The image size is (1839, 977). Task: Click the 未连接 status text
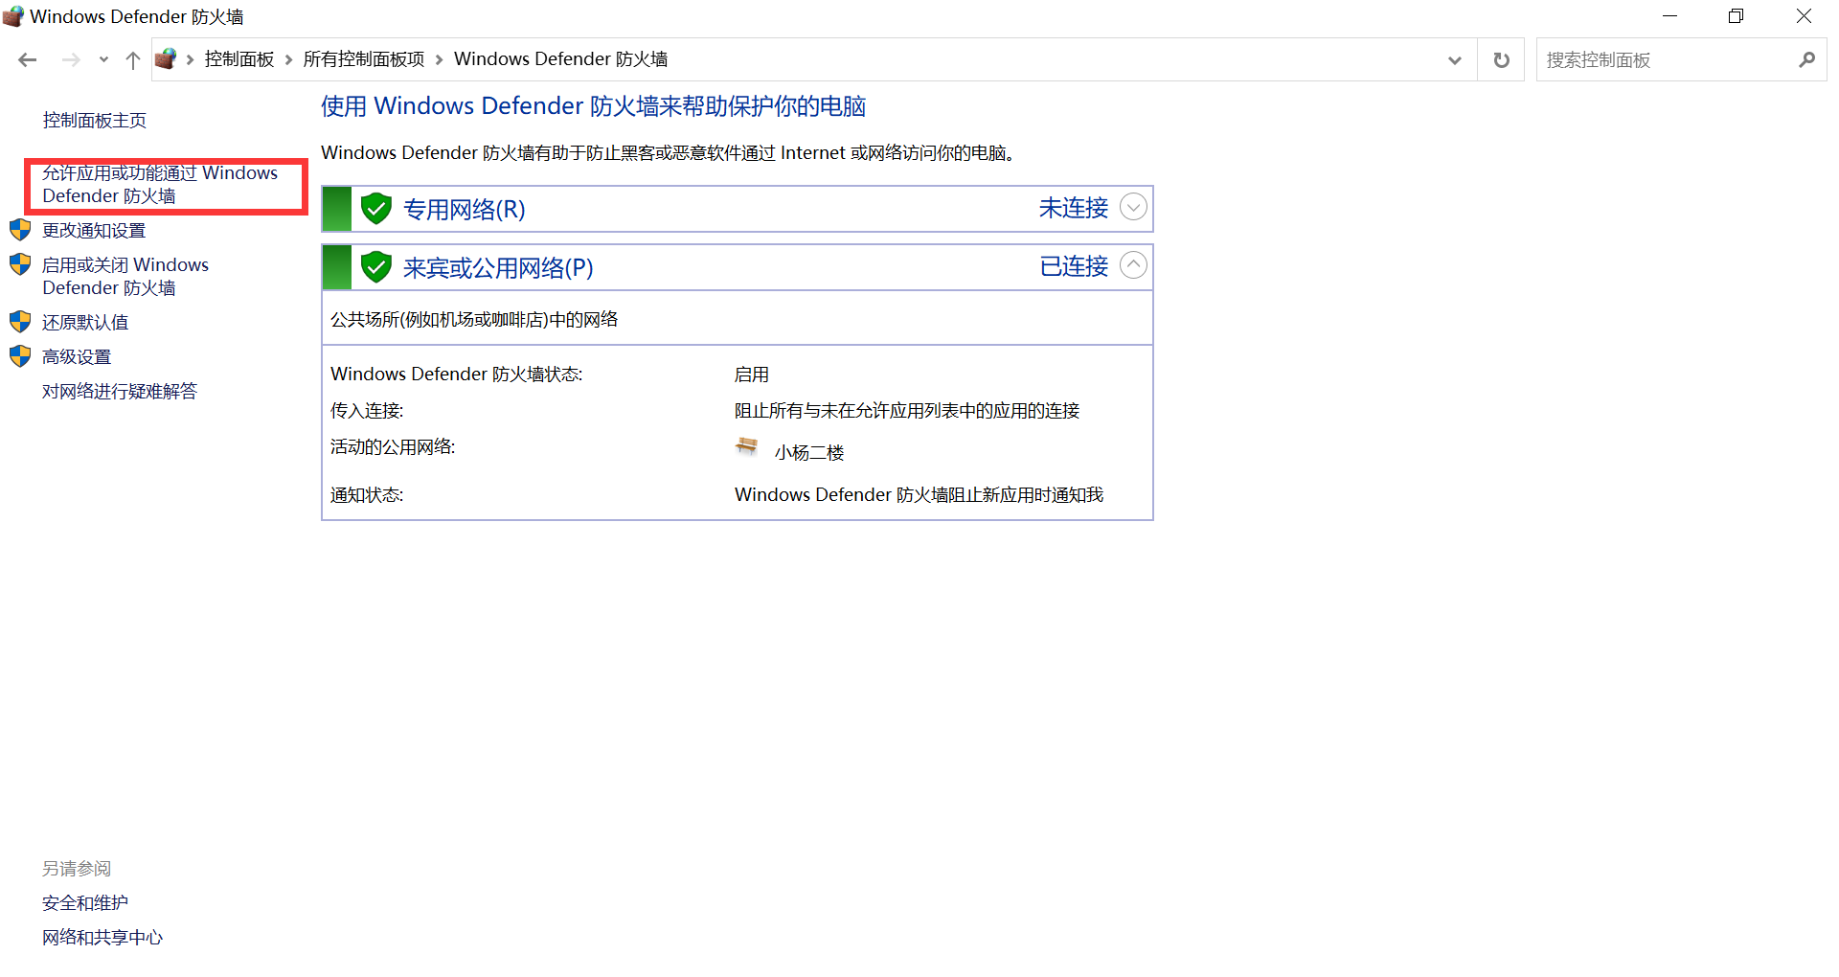pos(1074,208)
